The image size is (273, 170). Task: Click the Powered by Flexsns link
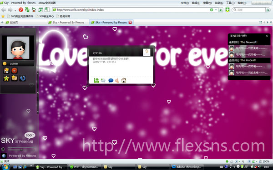coord(22,156)
